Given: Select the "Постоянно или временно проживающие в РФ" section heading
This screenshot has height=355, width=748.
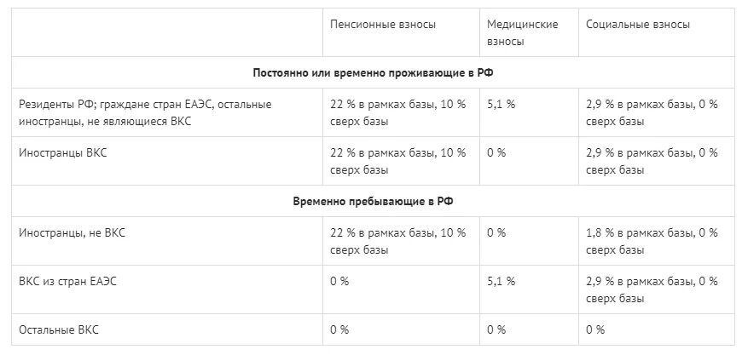Looking at the screenshot, I should (x=374, y=73).
